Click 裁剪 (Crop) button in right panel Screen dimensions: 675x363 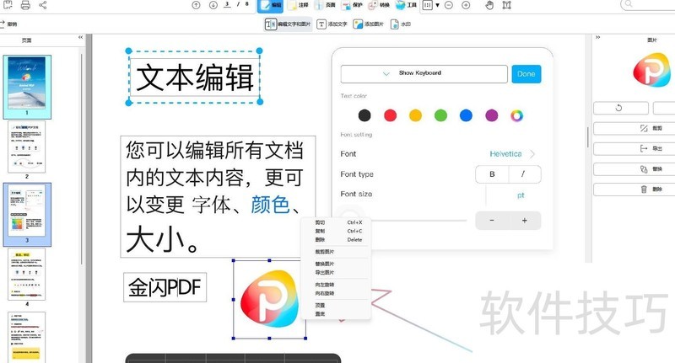635,128
